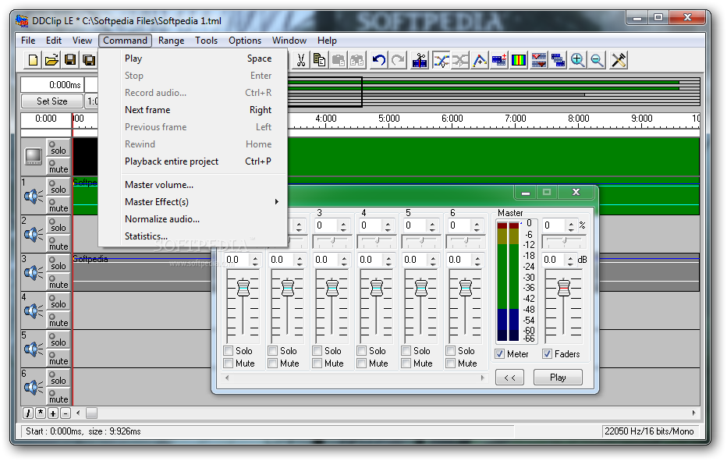
Task: Click the split clip scissors-on-film icon
Action: [420, 60]
